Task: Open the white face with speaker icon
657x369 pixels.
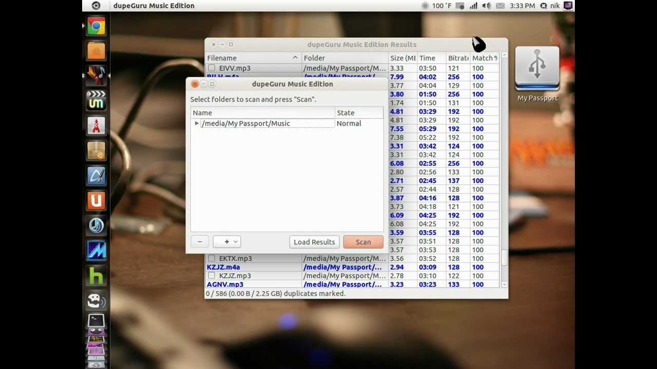Action: (x=96, y=301)
